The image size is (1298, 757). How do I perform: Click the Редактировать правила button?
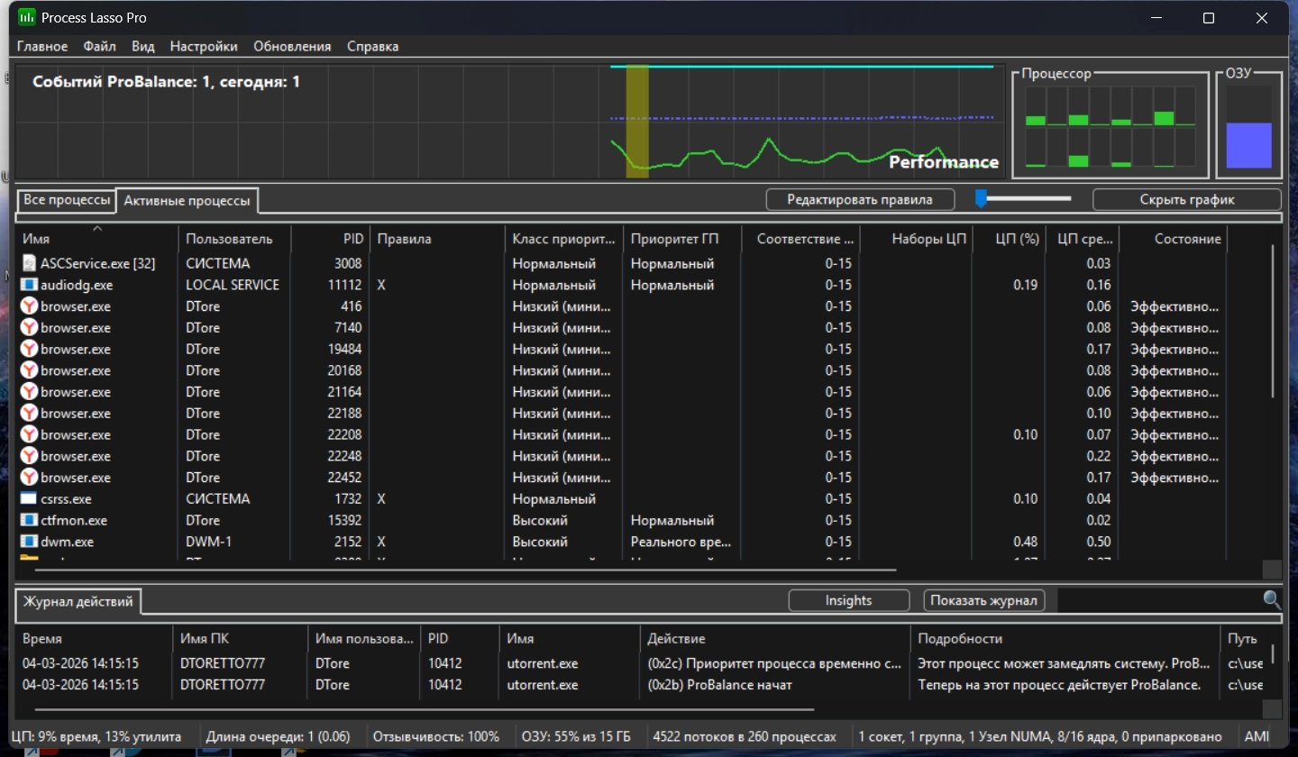tap(859, 200)
